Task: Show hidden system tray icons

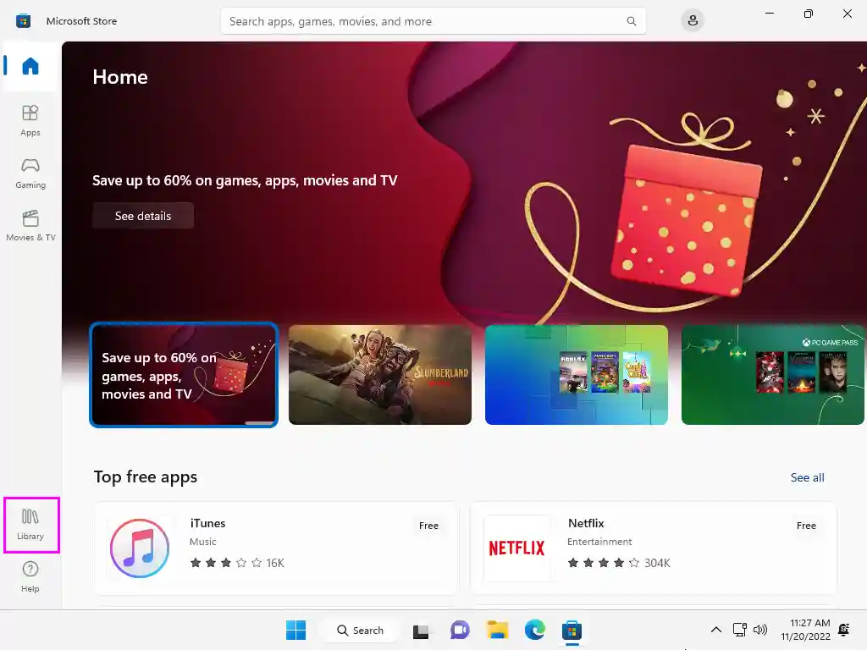Action: click(715, 630)
